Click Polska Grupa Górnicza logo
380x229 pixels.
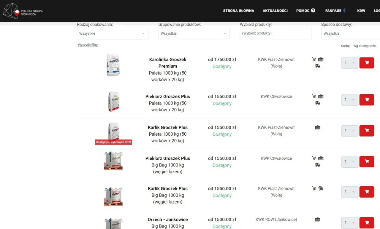(23, 11)
